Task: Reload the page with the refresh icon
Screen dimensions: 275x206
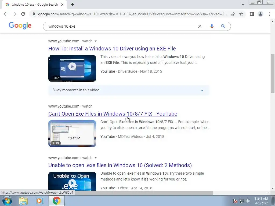Action: [23, 14]
